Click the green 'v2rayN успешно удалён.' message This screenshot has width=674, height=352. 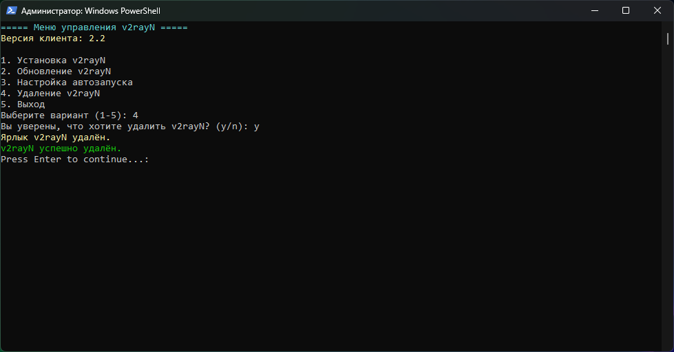(61, 148)
